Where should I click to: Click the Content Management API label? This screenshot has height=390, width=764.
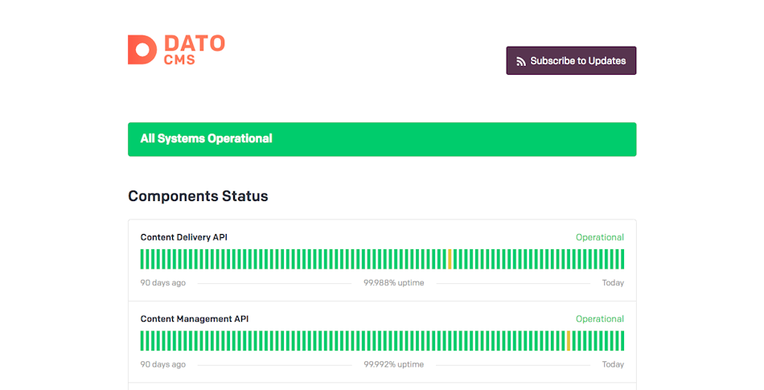click(195, 319)
